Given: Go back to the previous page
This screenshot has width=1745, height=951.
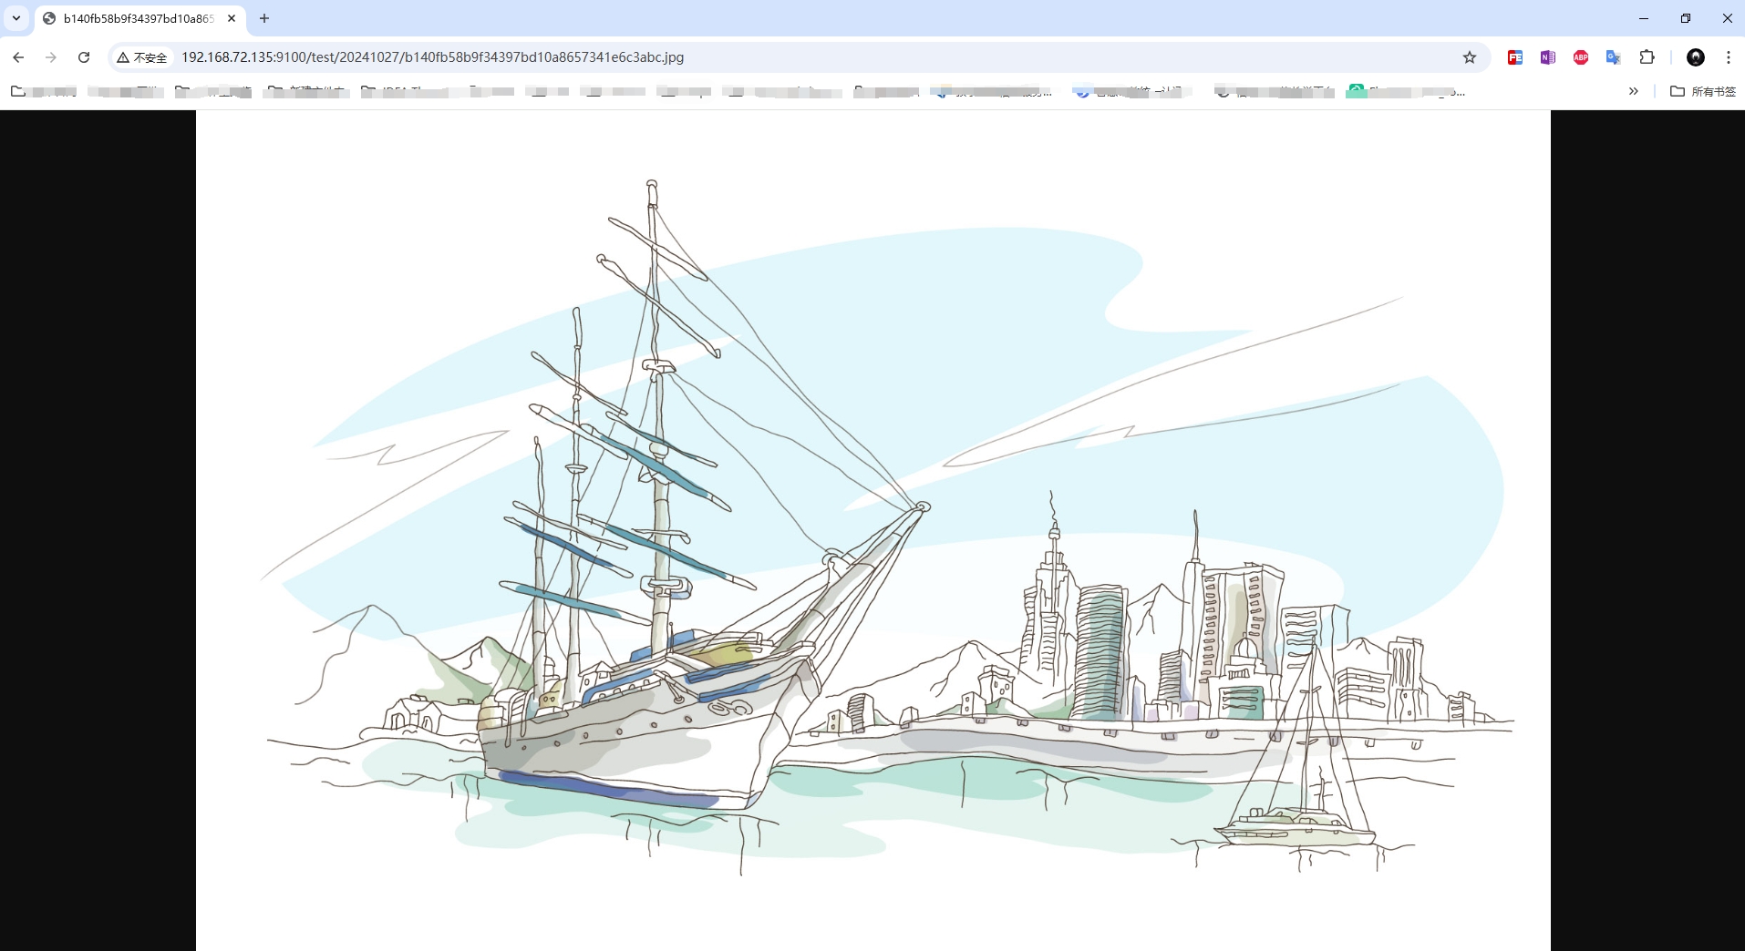Looking at the screenshot, I should [x=18, y=57].
